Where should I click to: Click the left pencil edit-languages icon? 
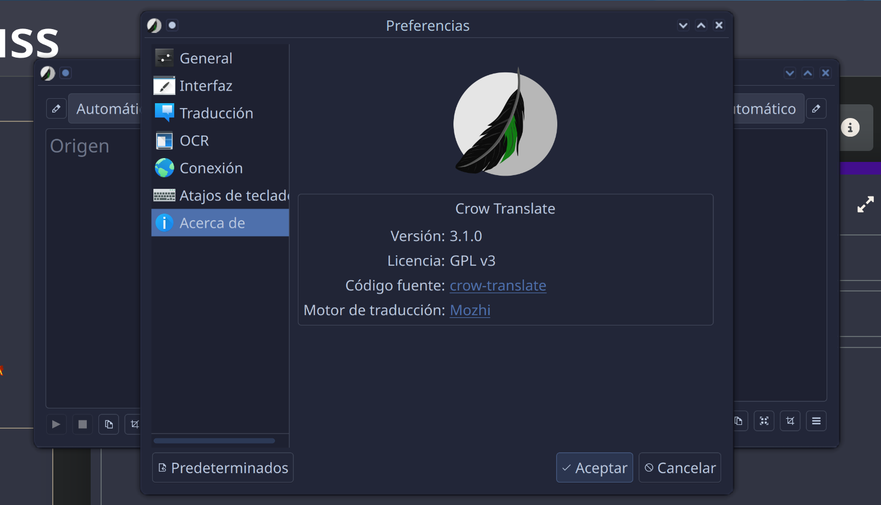coord(56,109)
